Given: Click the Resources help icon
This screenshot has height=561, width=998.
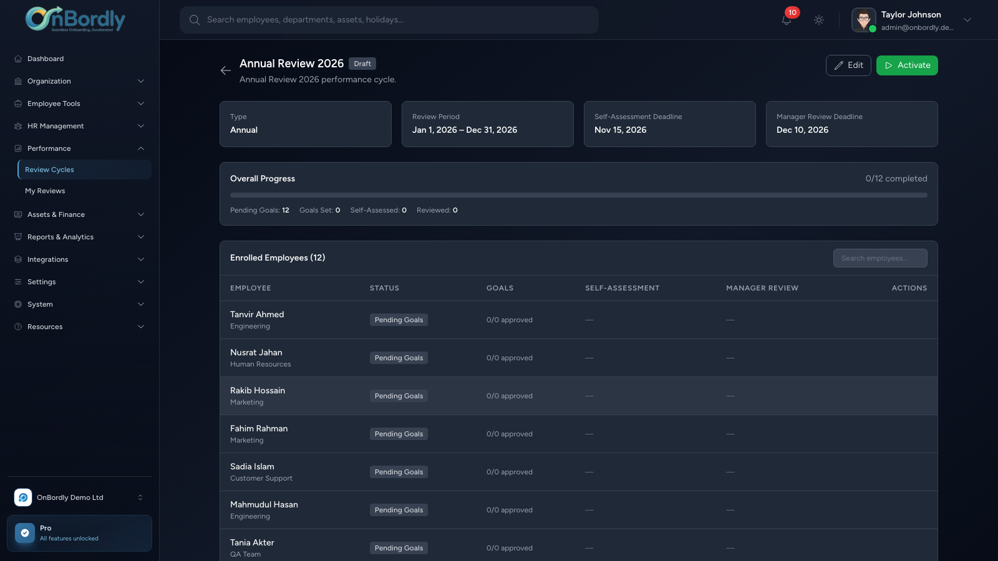Looking at the screenshot, I should point(18,327).
